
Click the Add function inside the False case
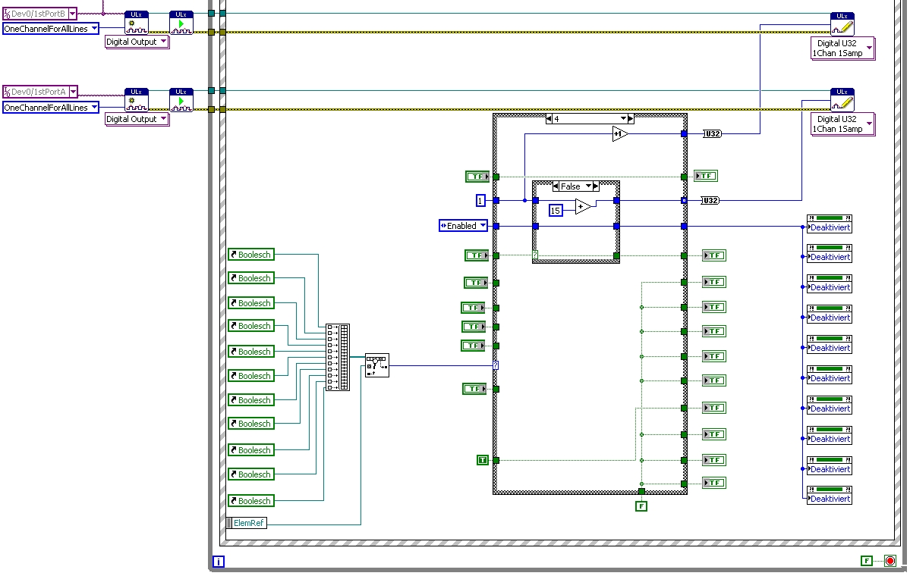coord(583,207)
